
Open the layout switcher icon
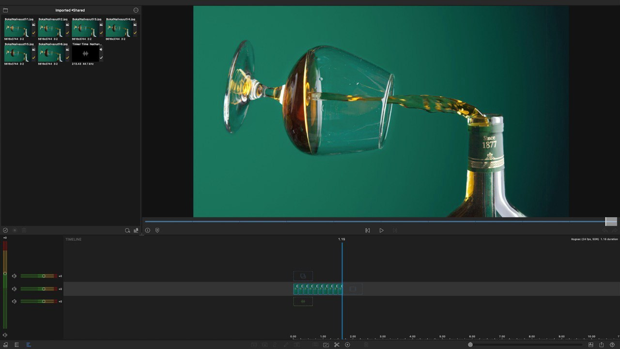[591, 345]
